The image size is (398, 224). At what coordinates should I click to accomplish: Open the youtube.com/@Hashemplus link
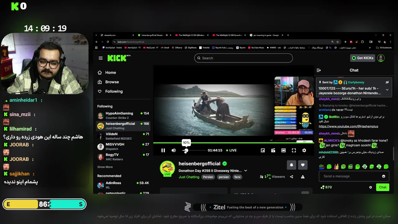pyautogui.click(x=348, y=126)
